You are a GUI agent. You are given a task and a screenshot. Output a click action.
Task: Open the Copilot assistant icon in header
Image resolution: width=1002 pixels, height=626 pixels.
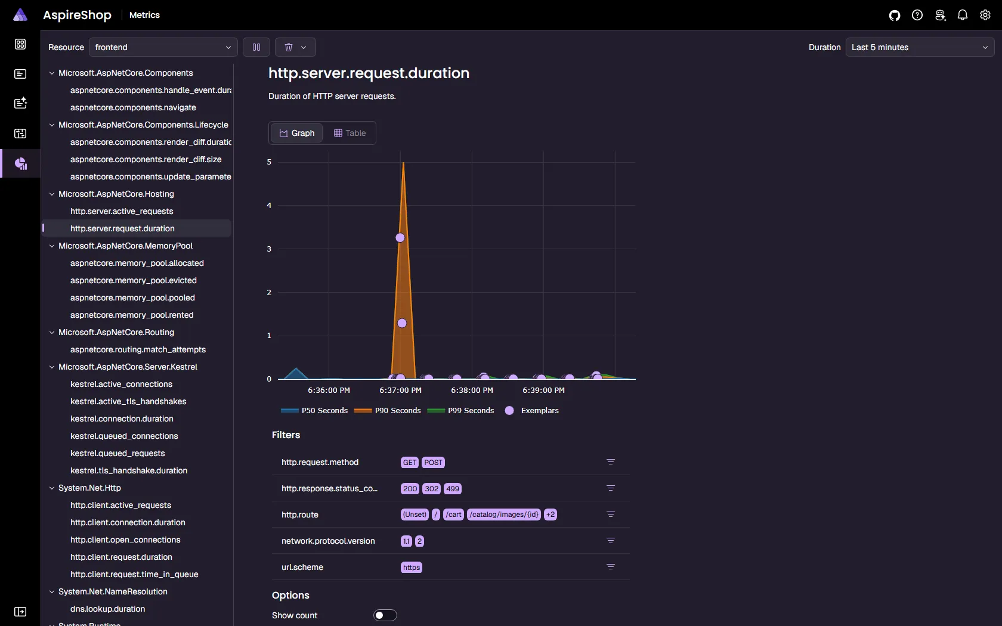tap(940, 16)
